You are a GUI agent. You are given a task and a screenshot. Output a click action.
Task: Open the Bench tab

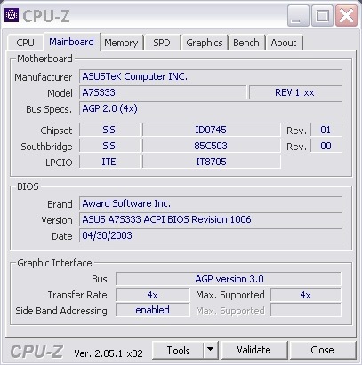[x=246, y=43]
